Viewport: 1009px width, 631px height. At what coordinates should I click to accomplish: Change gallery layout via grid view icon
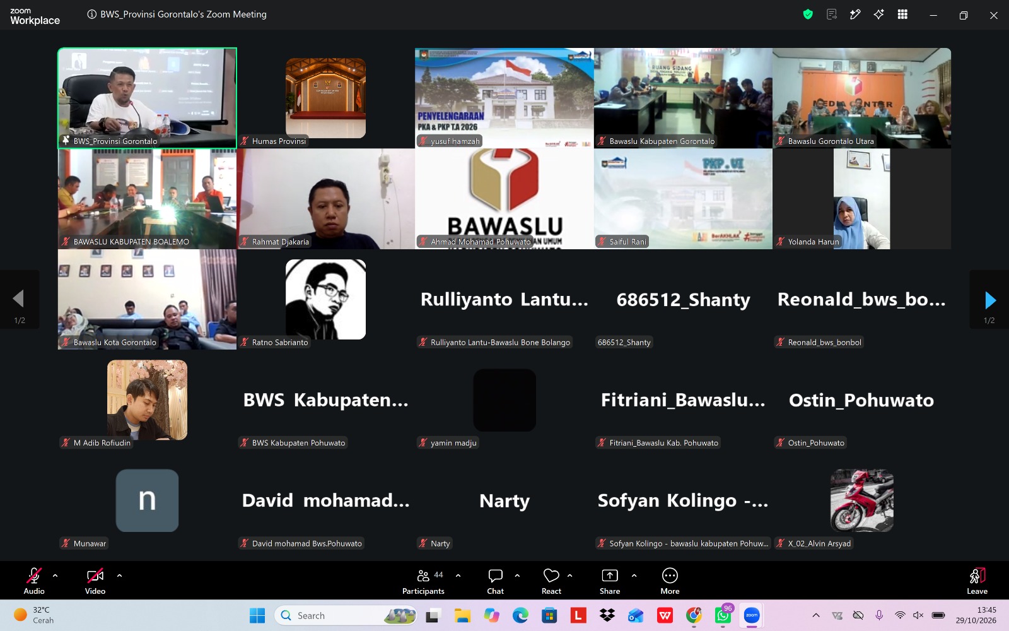(x=902, y=15)
